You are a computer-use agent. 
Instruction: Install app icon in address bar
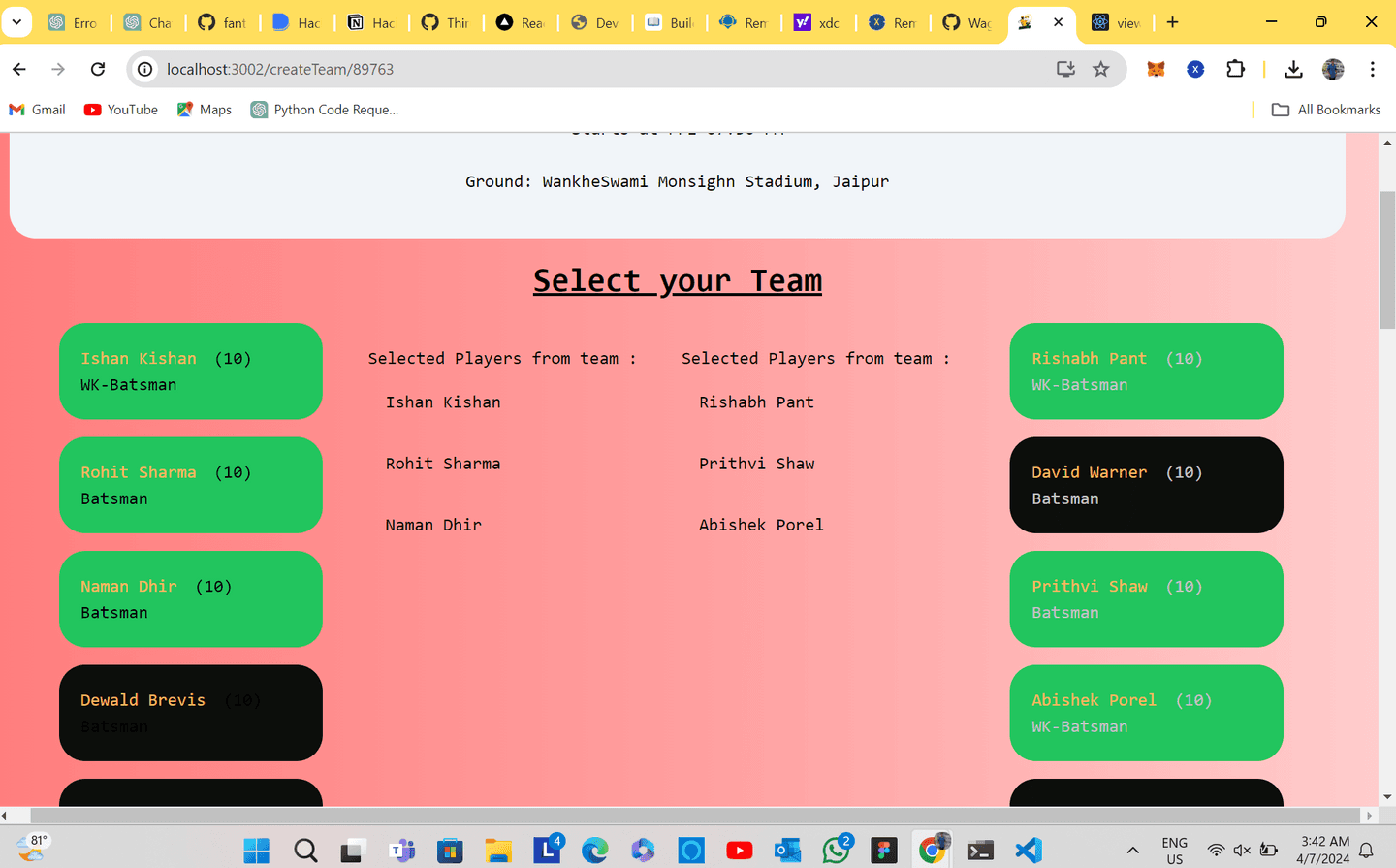pyautogui.click(x=1065, y=69)
